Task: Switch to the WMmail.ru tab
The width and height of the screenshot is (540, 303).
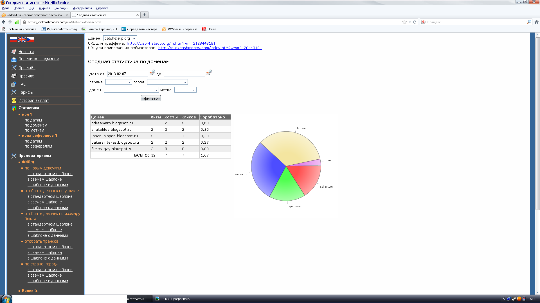Action: click(x=35, y=15)
